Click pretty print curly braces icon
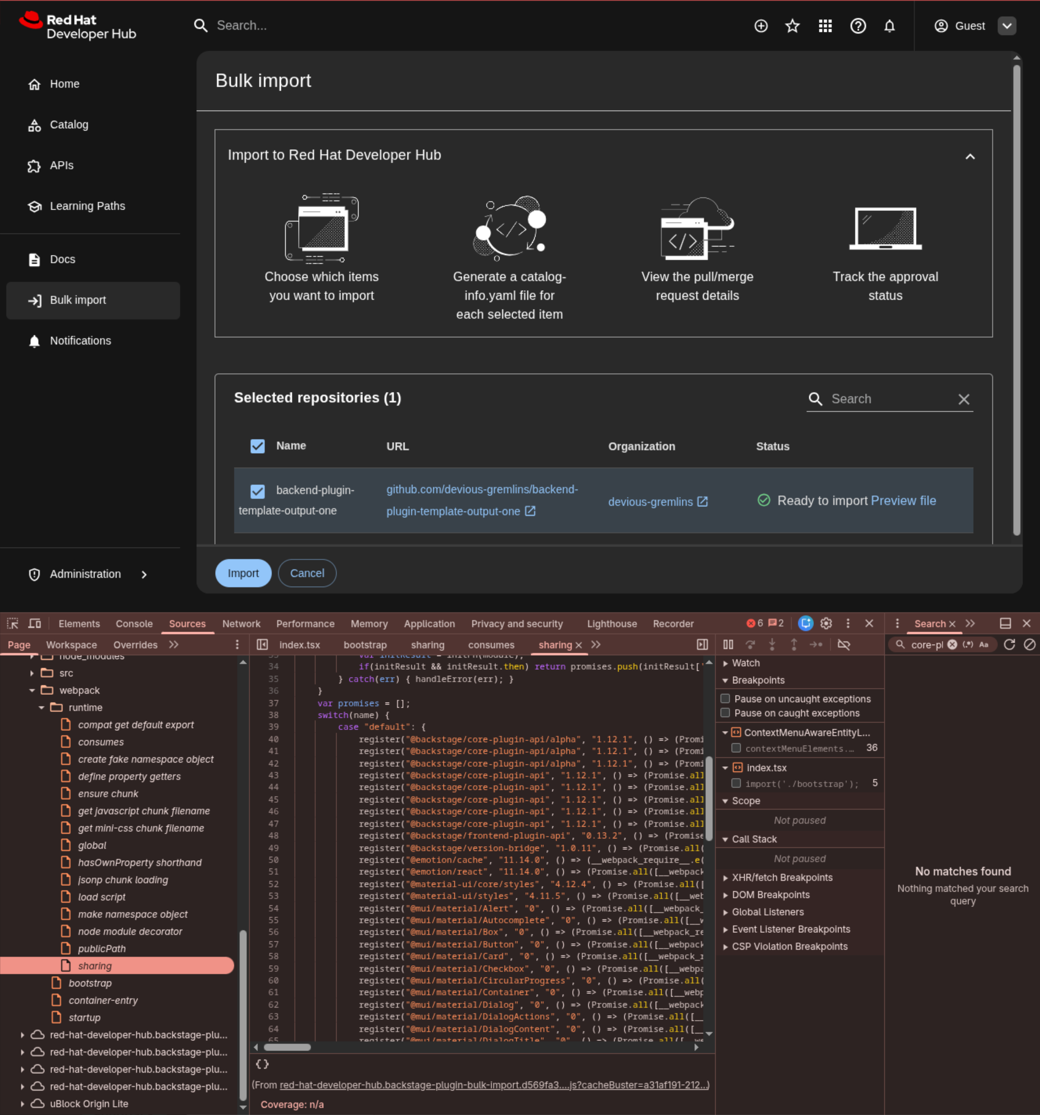This screenshot has width=1040, height=1115. click(x=262, y=1064)
